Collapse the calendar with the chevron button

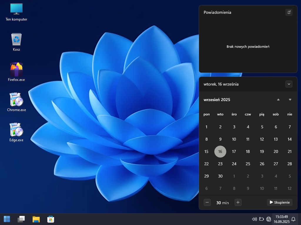pos(289,84)
